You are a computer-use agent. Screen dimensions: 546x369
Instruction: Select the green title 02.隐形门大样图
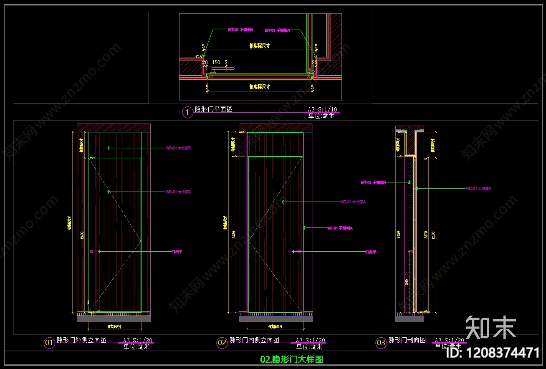point(291,359)
